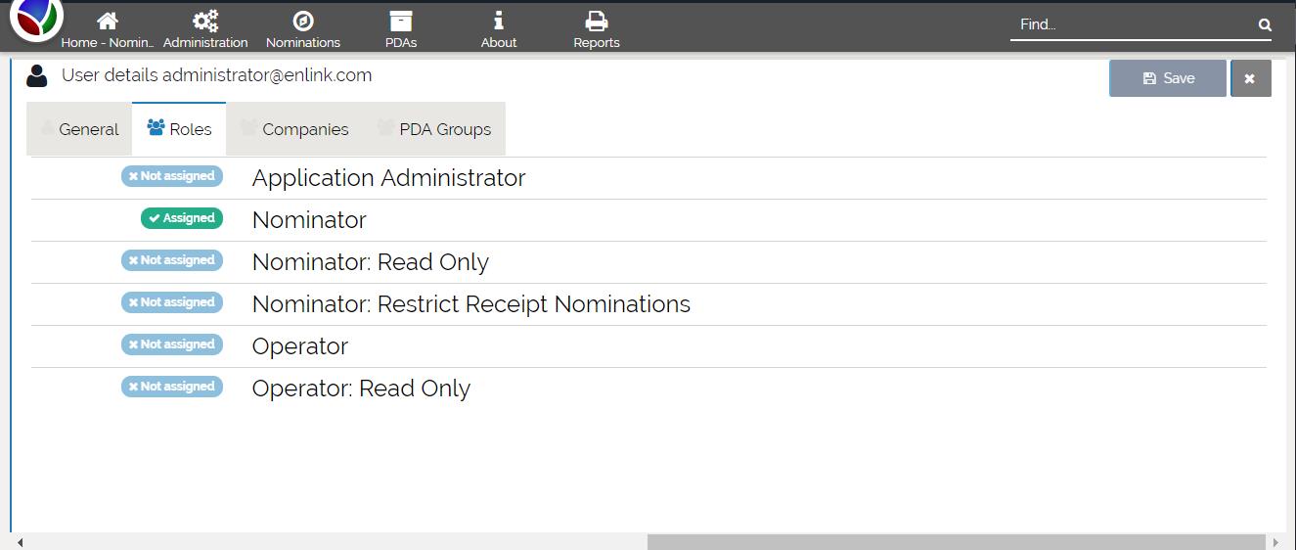
Task: Open the PDAs archive box icon
Action: coord(401,22)
